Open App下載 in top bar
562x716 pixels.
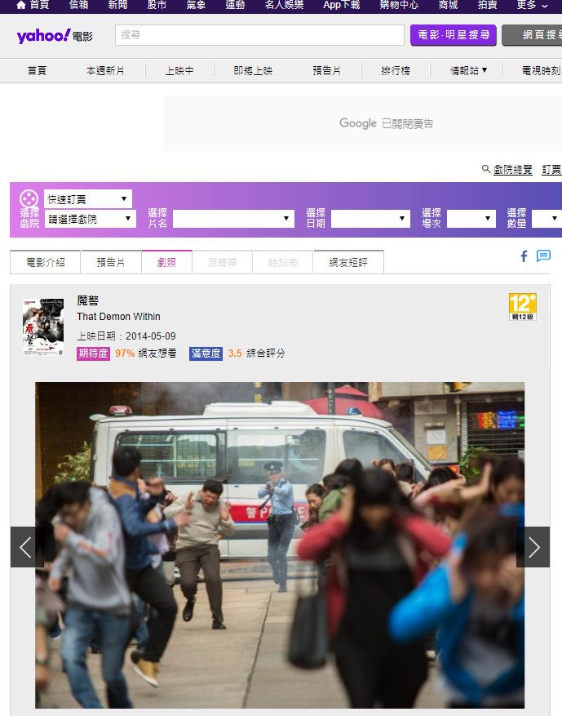point(342,5)
